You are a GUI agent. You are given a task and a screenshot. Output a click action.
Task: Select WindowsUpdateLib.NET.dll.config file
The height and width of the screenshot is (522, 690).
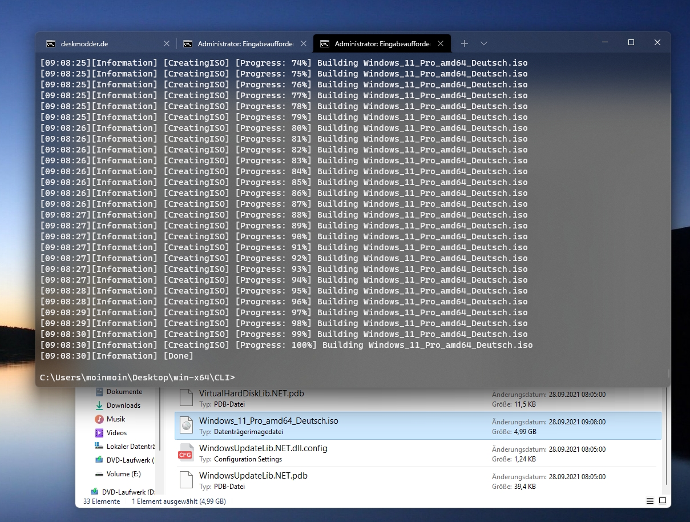418,453
